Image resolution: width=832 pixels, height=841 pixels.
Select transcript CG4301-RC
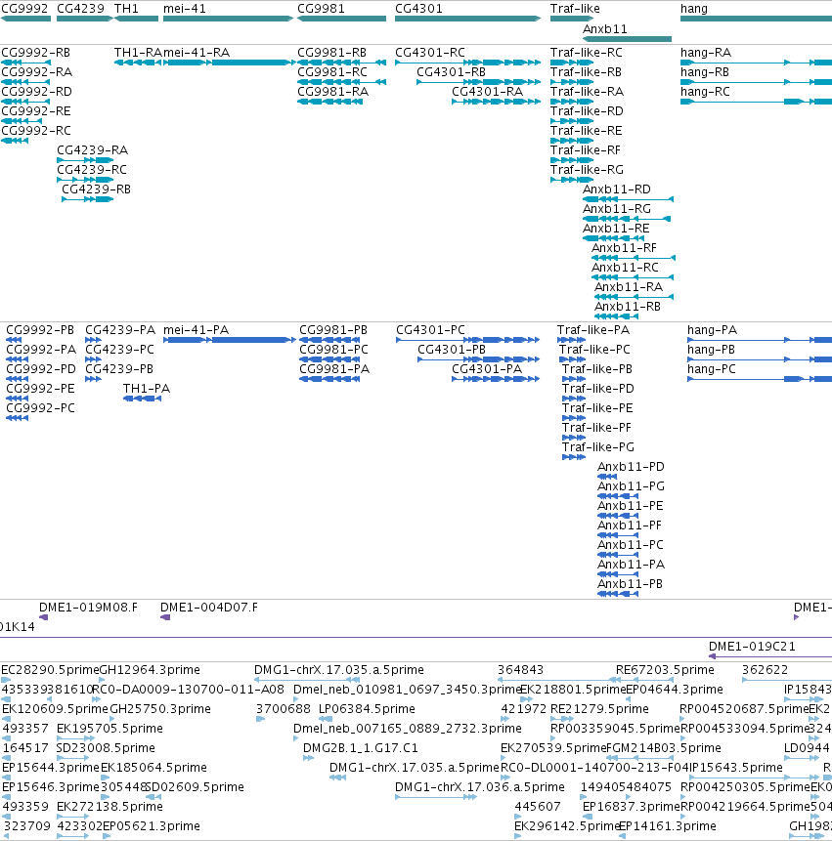click(467, 63)
